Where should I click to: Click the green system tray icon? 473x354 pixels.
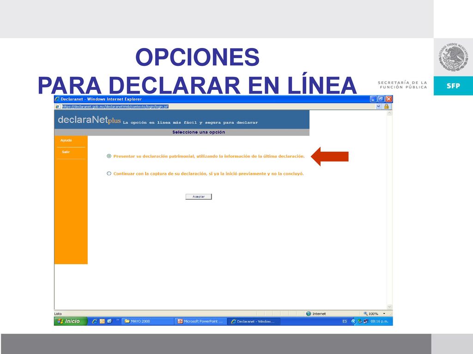pos(359,321)
